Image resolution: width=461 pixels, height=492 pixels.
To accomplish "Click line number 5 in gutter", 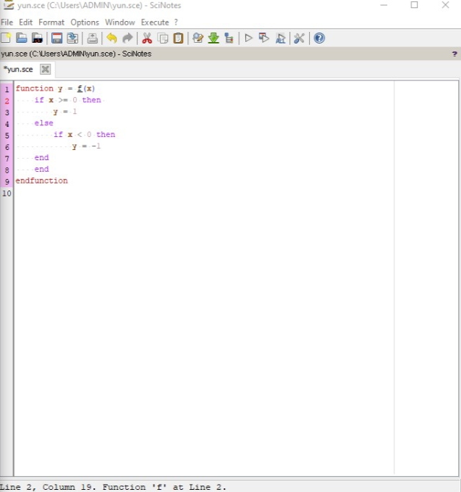I will 7,135.
